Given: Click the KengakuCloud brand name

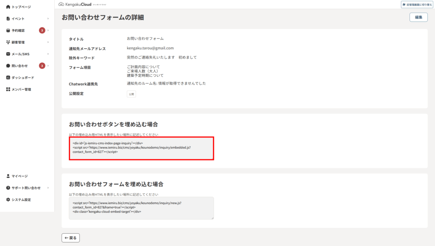Looking at the screenshot, I should point(79,4).
